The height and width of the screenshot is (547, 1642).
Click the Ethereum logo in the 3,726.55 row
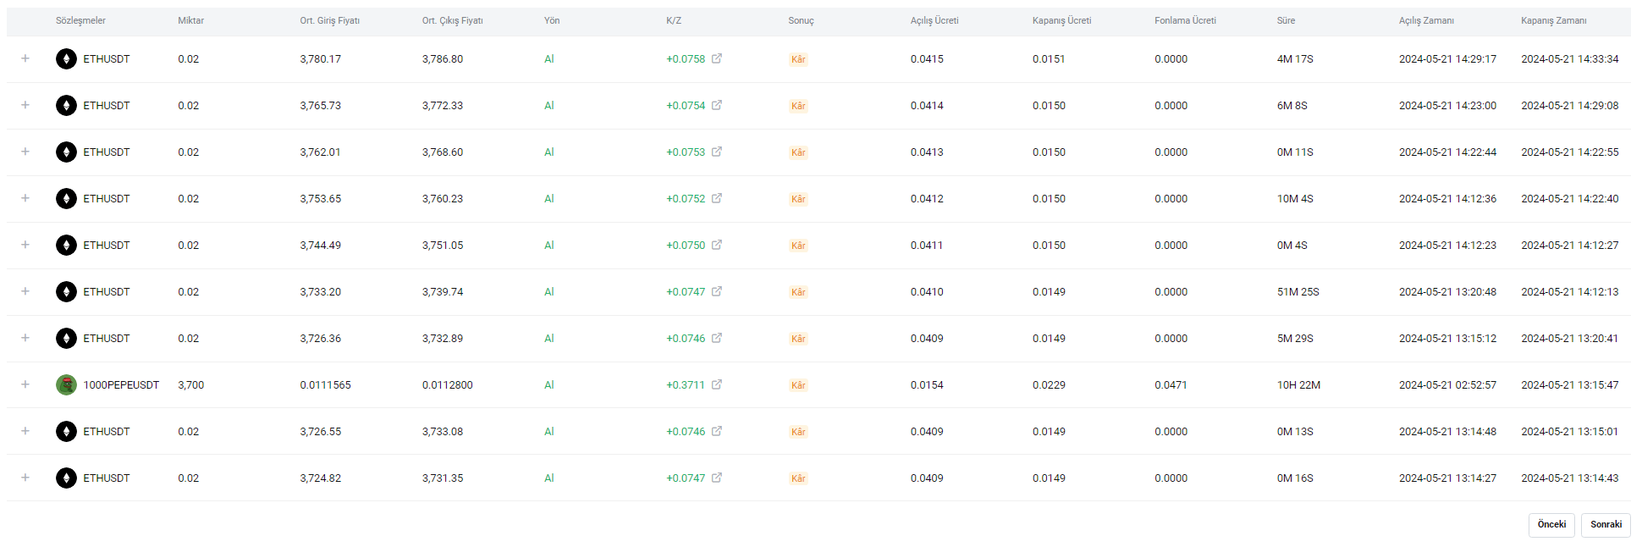click(x=66, y=432)
